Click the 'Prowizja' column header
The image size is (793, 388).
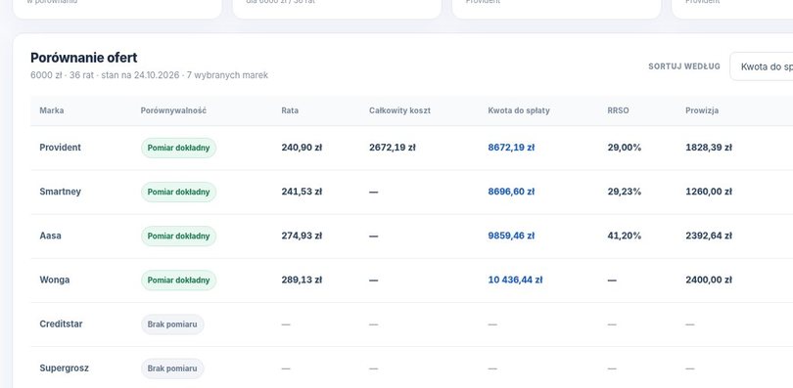coord(702,110)
